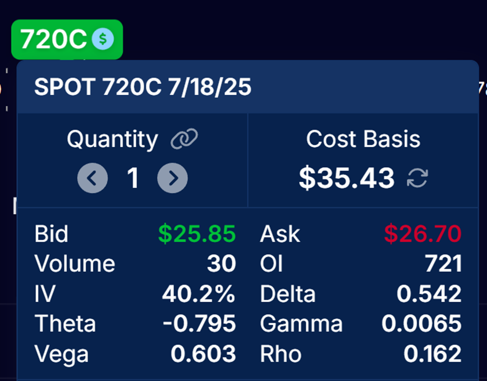Click the red ask price $26.70
The height and width of the screenshot is (381, 487).
point(423,233)
